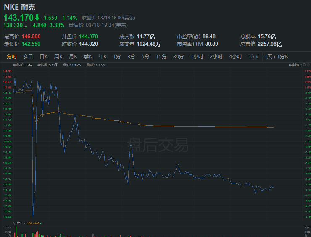Click the 成交额 14.77亿 value
The height and width of the screenshot is (237, 311).
(x=146, y=36)
